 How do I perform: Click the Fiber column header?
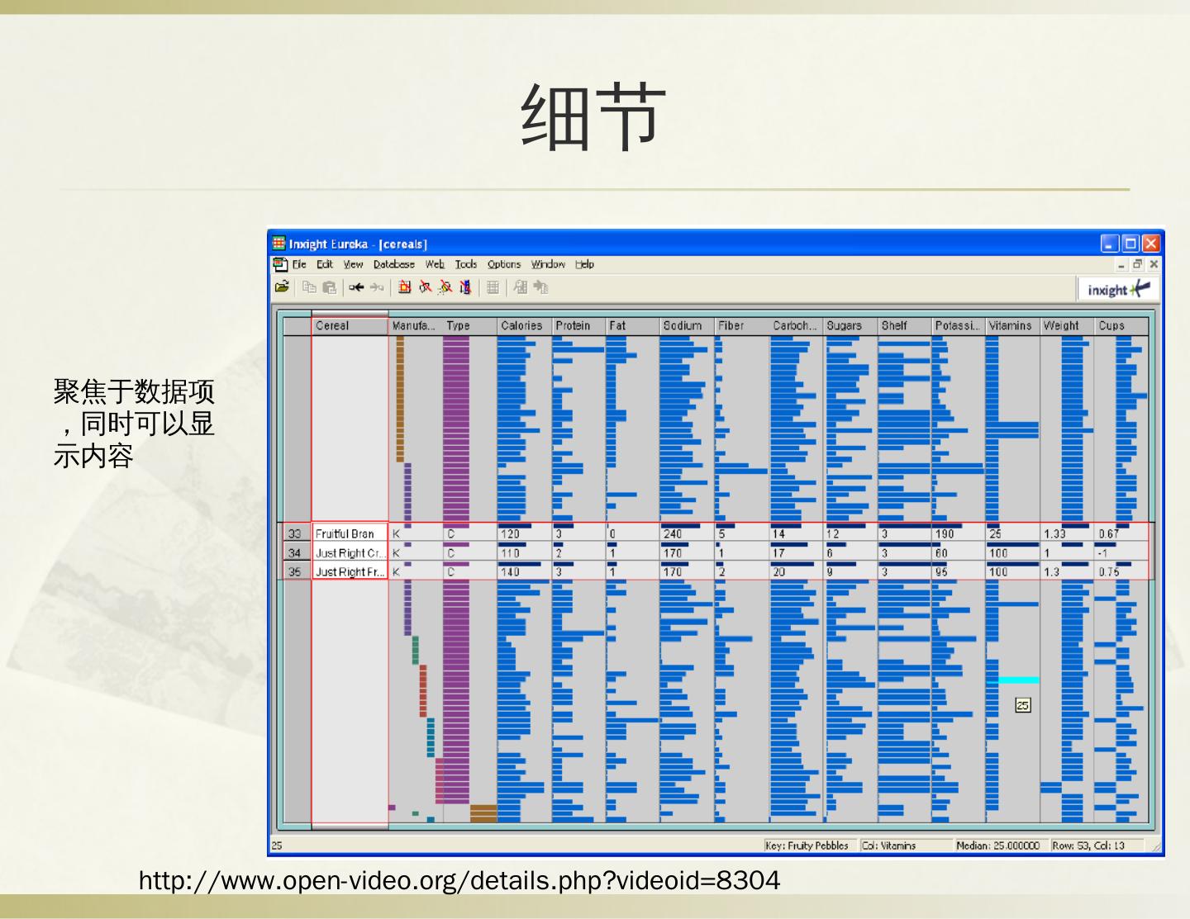740,325
